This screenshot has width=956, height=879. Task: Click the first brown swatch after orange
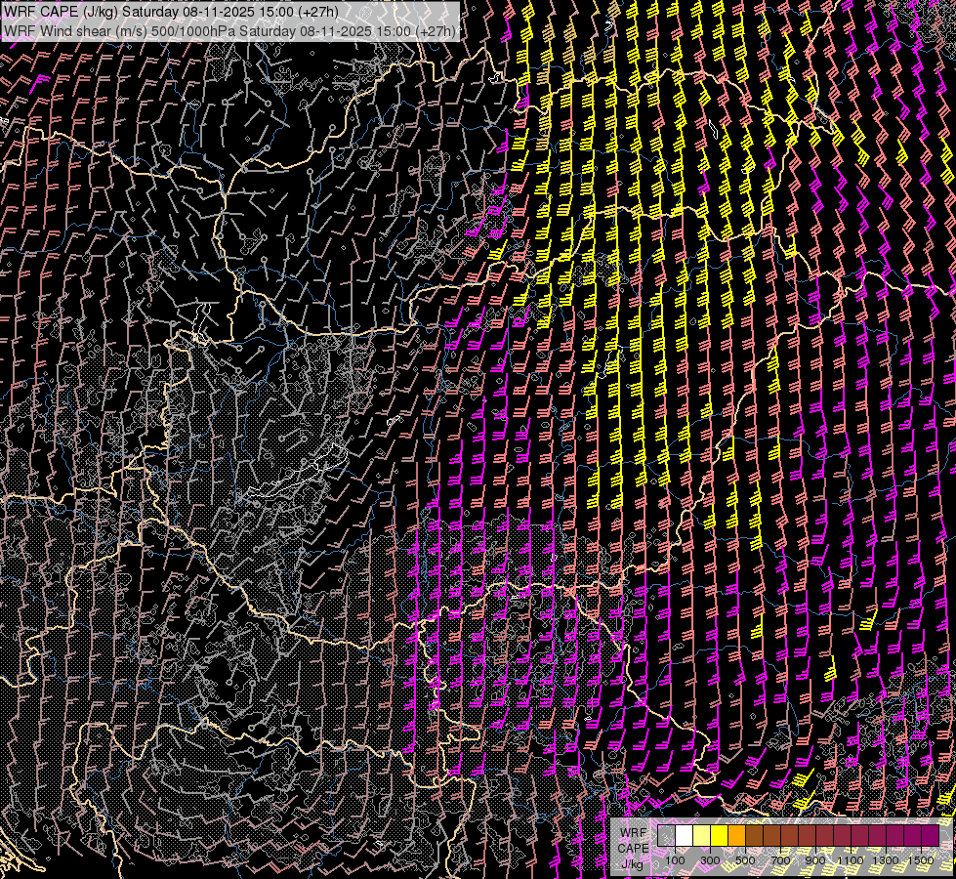coord(754,835)
